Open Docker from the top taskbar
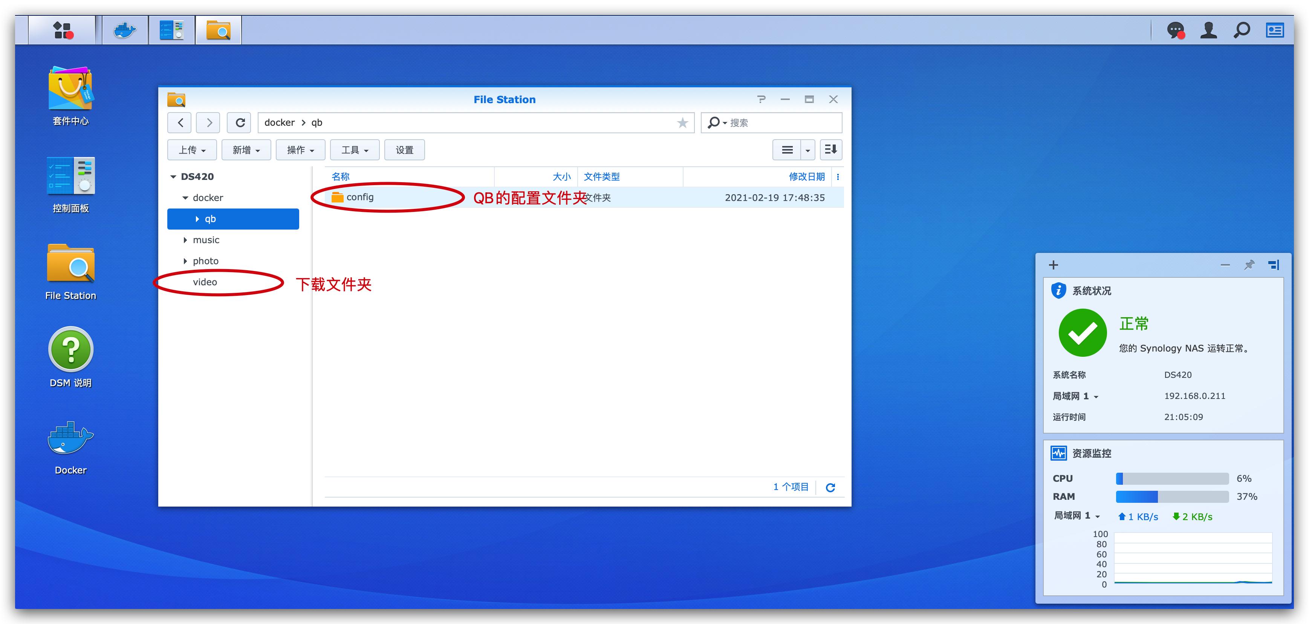Viewport: 1309px width, 624px height. pyautogui.click(x=124, y=30)
